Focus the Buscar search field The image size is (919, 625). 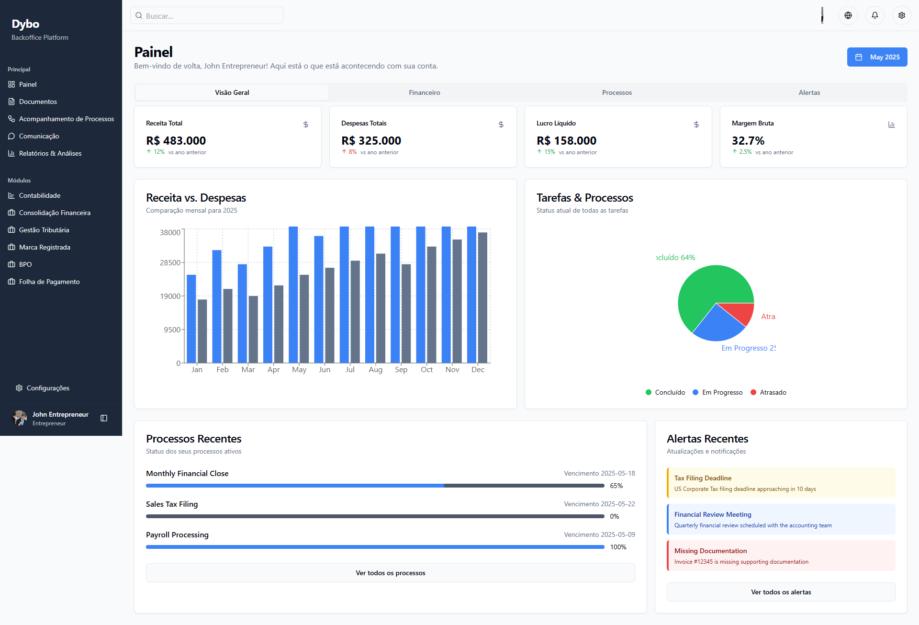207,15
